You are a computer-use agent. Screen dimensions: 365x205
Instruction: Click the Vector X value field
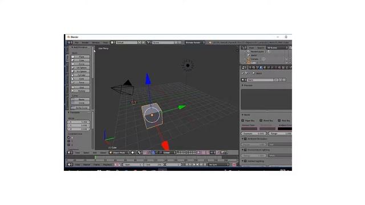tap(79, 122)
